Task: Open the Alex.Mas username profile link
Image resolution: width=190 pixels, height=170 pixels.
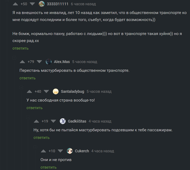Action: click(62, 62)
